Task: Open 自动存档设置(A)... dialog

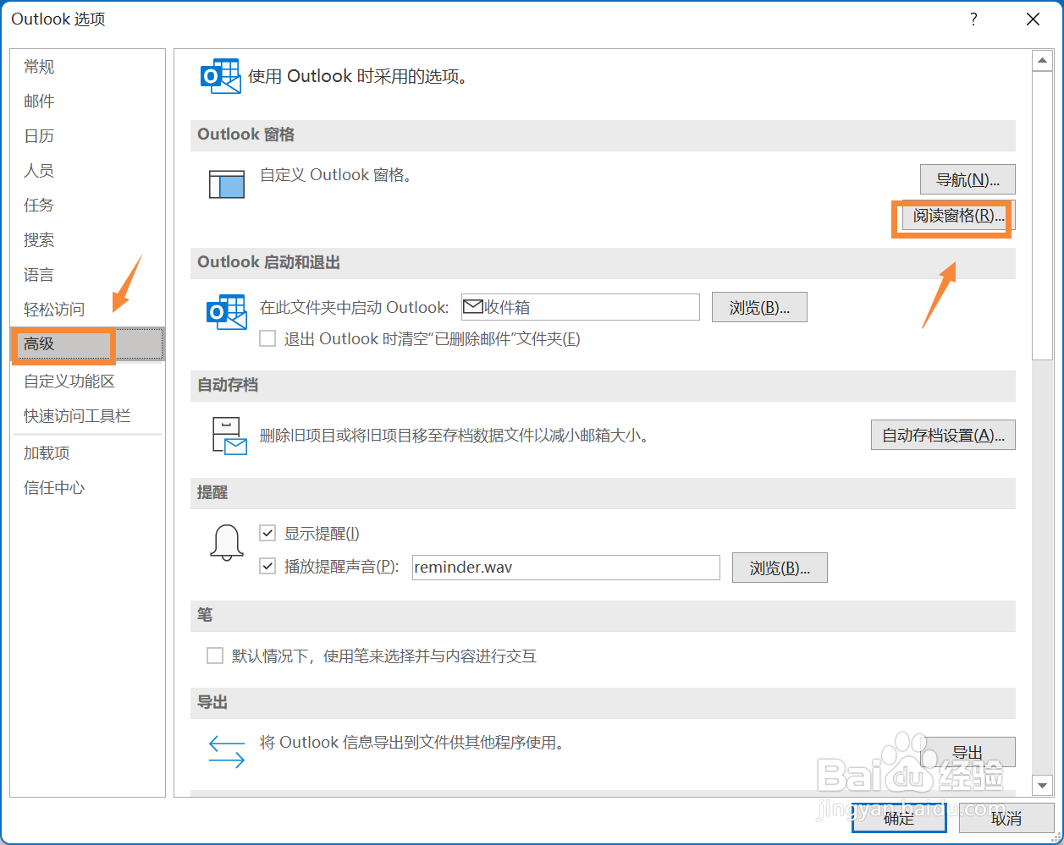Action: (x=943, y=435)
